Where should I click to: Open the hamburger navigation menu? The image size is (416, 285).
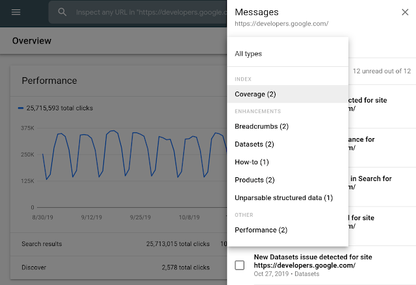(x=16, y=12)
